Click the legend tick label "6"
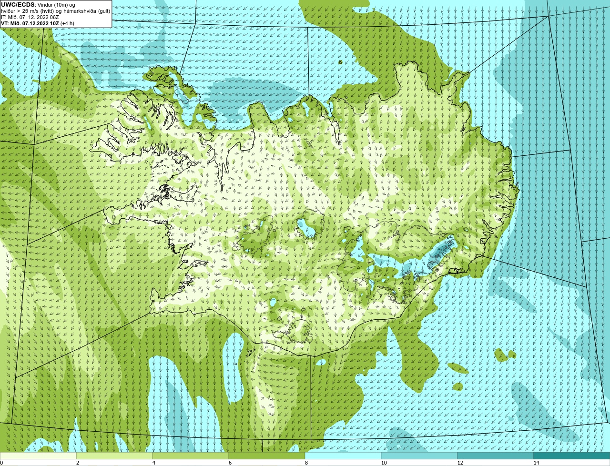 tap(230, 463)
